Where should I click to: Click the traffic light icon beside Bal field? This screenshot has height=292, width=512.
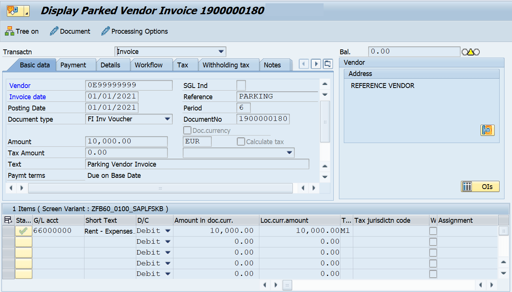click(471, 51)
